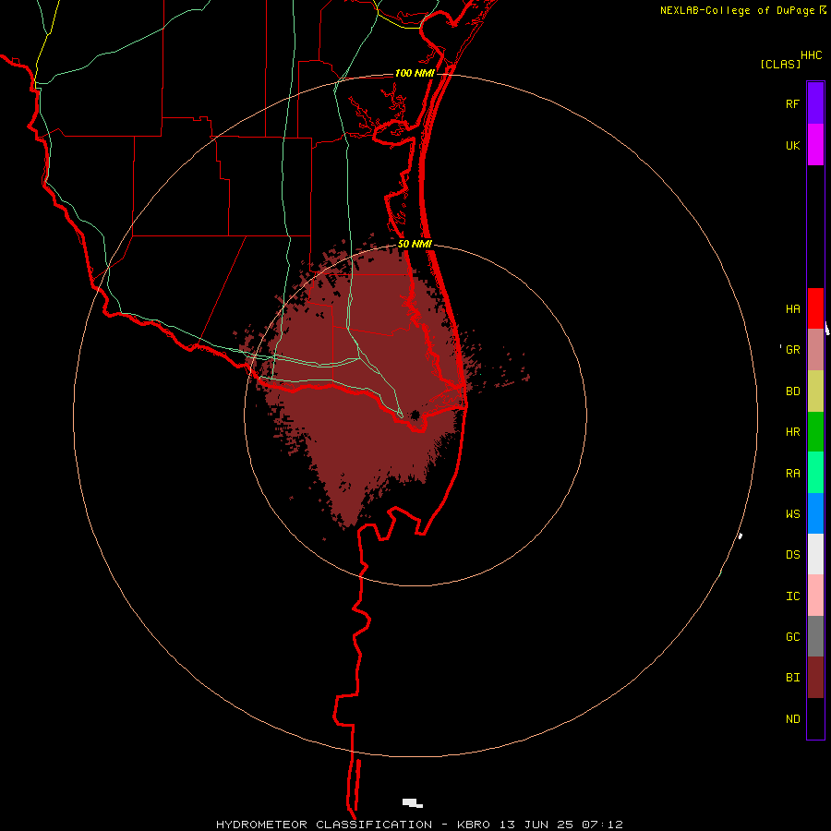
Task: Click the BD yellow legend swatch
Action: pos(815,391)
